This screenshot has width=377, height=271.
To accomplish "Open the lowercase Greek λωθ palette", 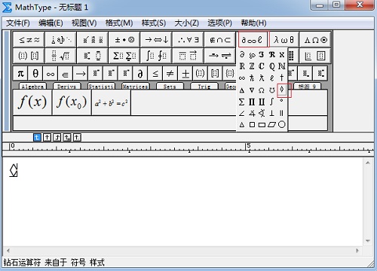I will pyautogui.click(x=284, y=40).
